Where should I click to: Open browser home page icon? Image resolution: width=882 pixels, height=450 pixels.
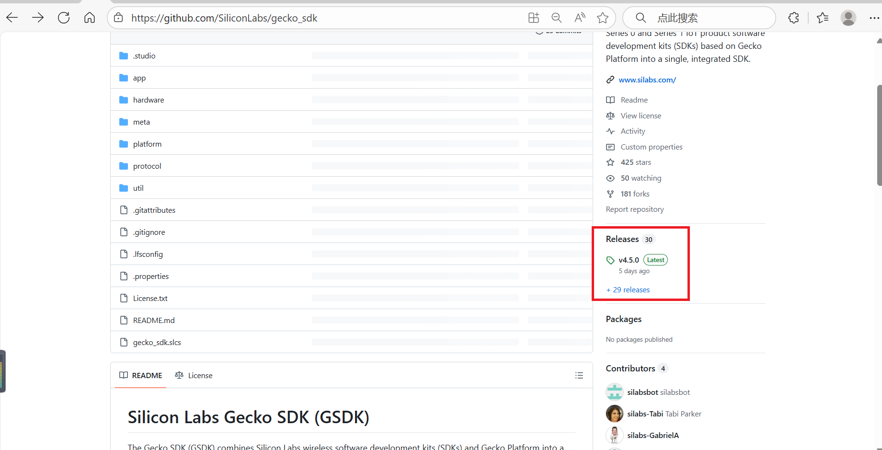click(90, 18)
